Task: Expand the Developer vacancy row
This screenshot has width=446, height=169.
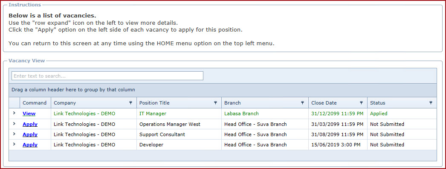Action: [x=14, y=144]
